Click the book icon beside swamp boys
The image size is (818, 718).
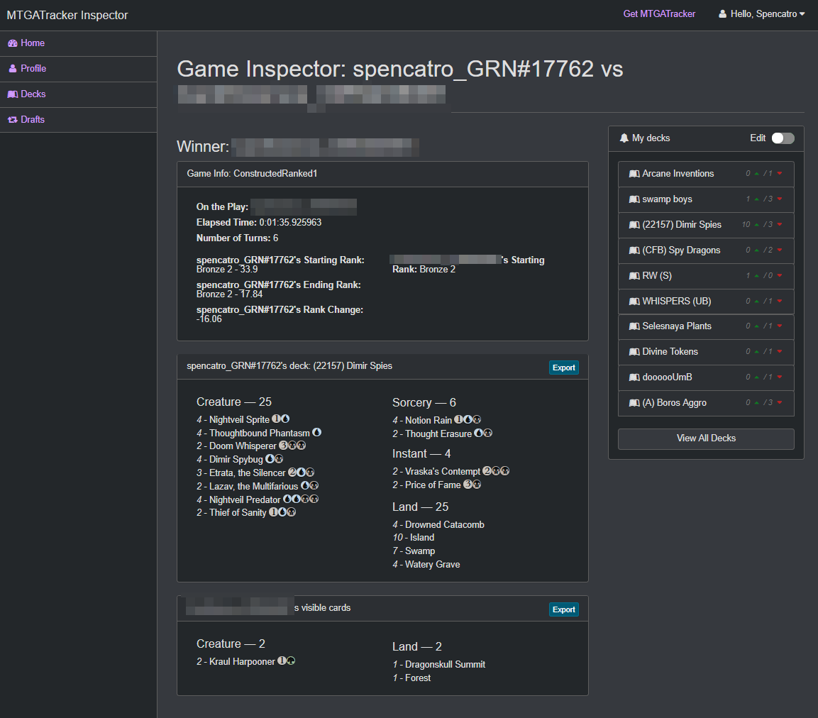pos(634,199)
